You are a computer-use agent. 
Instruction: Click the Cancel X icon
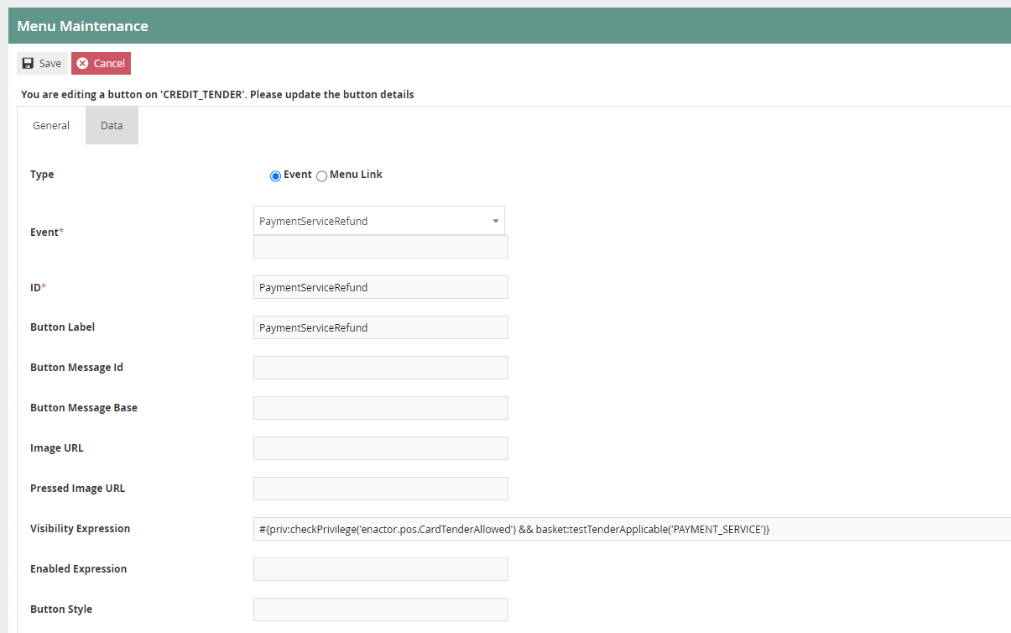click(81, 63)
